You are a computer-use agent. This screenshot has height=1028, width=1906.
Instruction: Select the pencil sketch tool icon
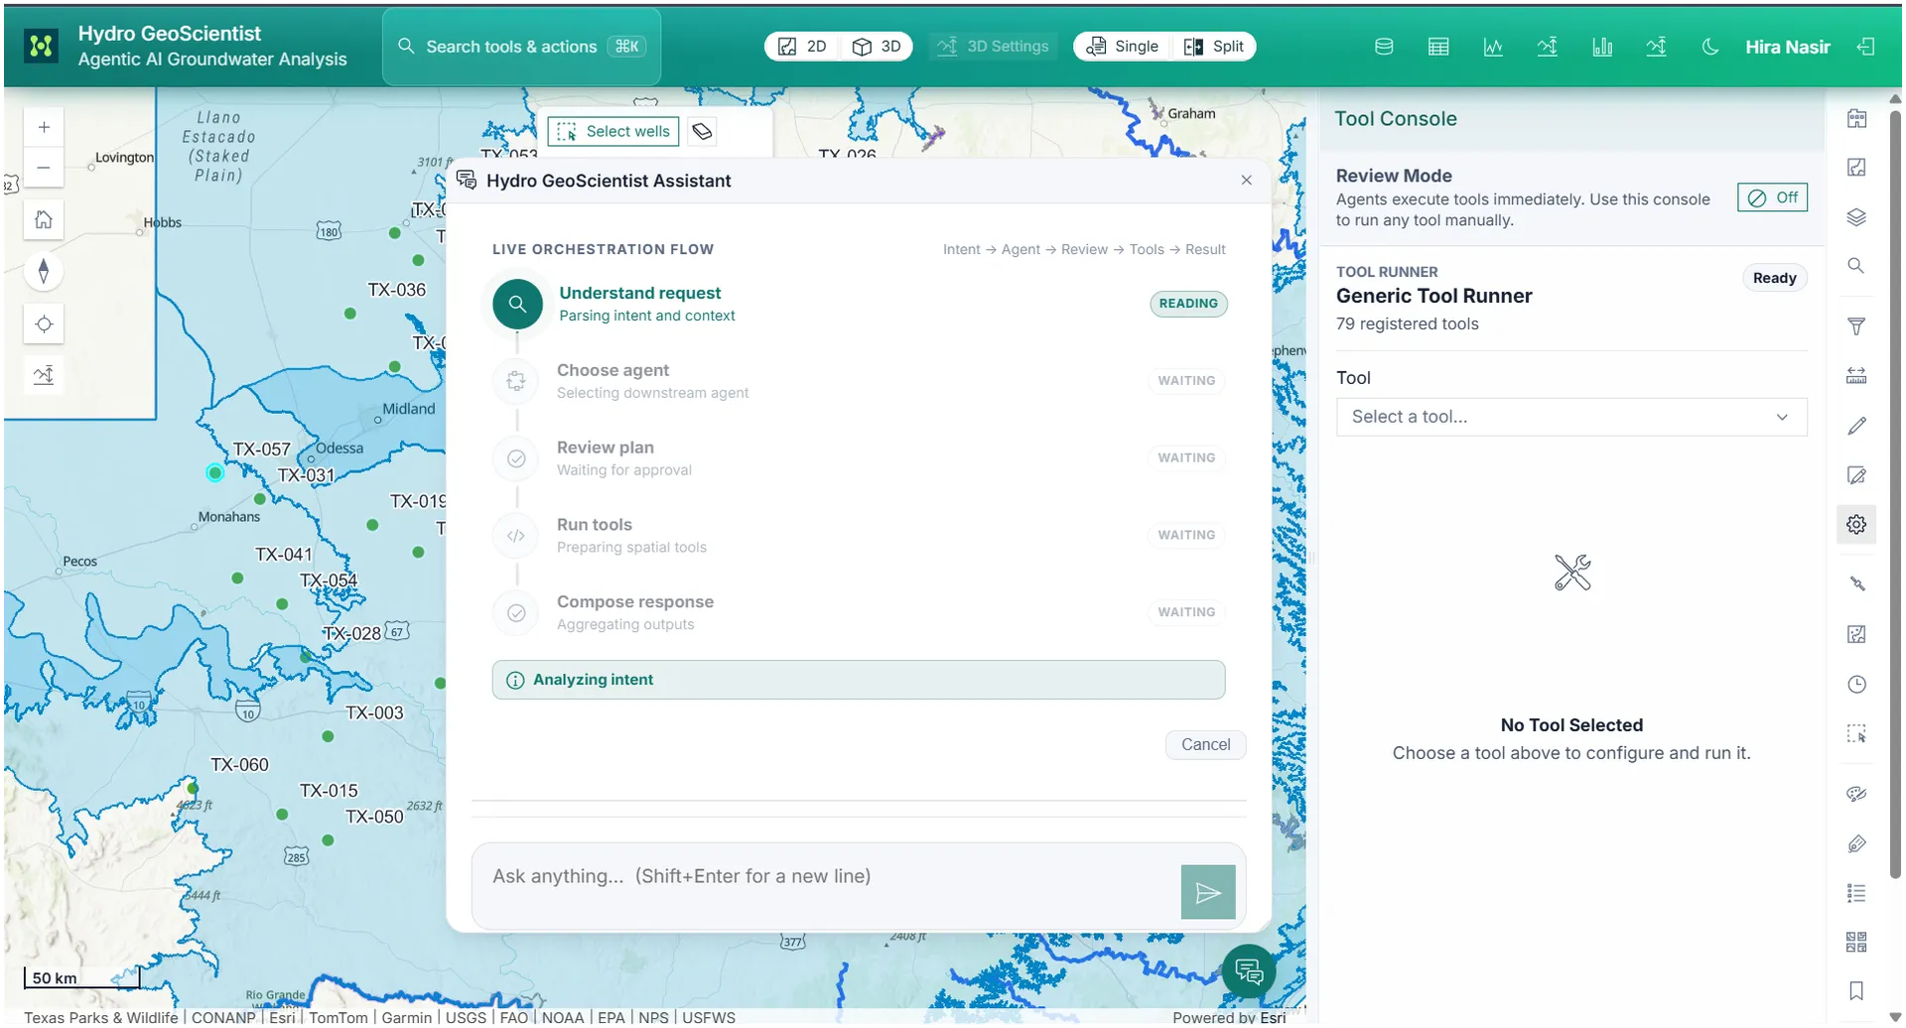(1856, 426)
